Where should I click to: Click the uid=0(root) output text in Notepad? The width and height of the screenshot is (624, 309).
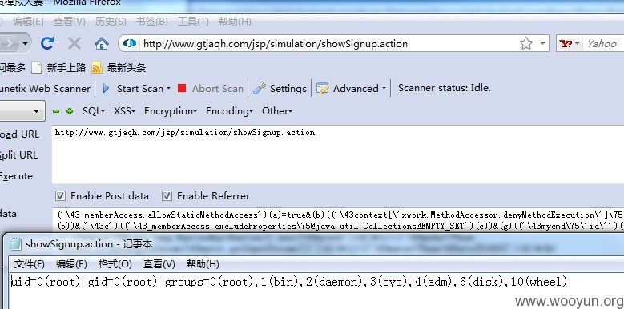tap(289, 282)
